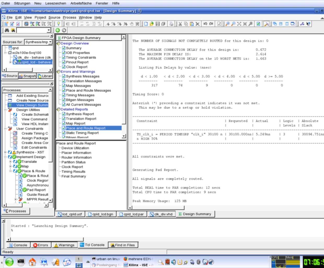324x268 pixels.
Task: Click the Paste clipboard icon in toolbar
Action: [x=192, y=24]
